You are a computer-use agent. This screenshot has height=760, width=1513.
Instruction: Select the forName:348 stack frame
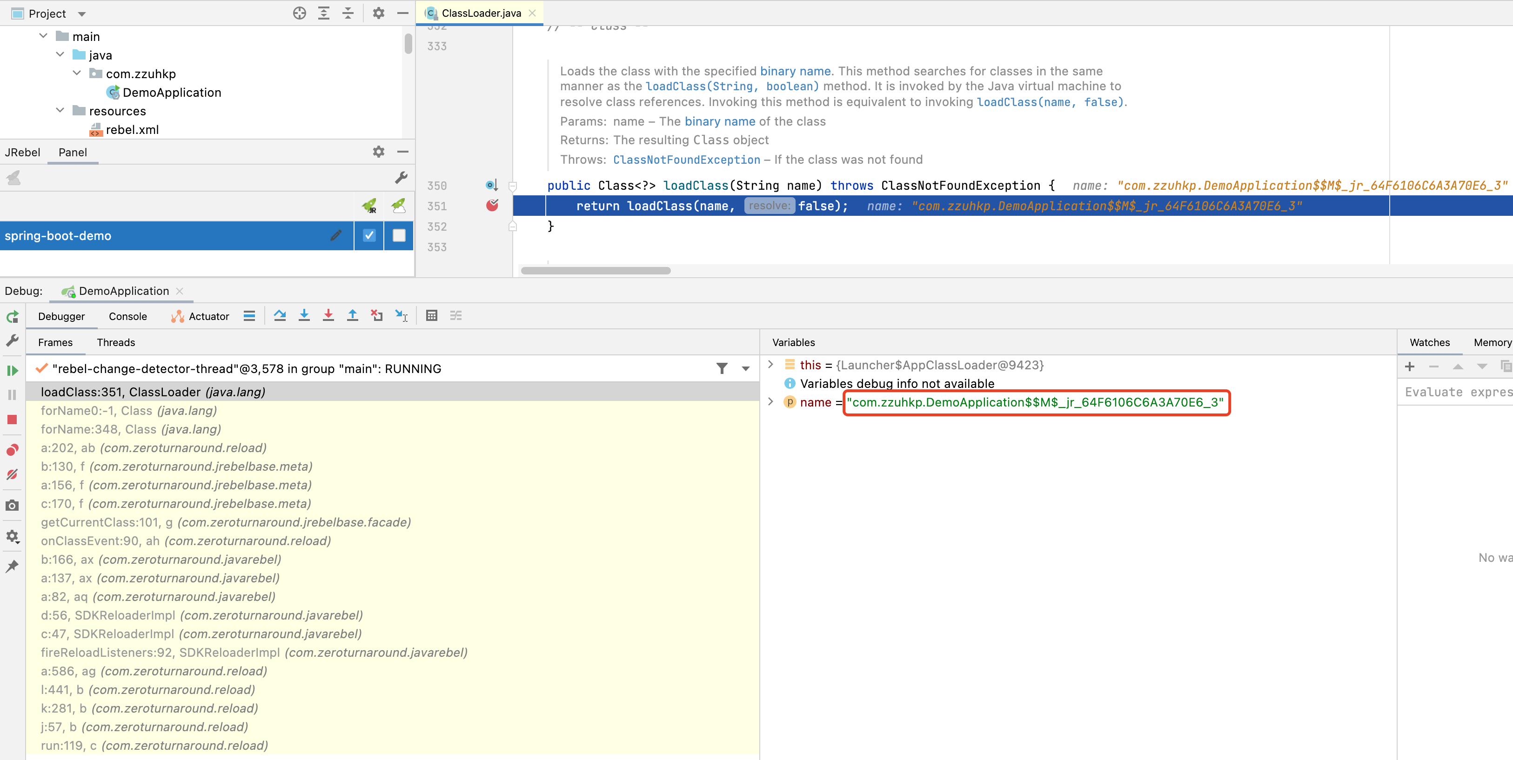pos(130,429)
